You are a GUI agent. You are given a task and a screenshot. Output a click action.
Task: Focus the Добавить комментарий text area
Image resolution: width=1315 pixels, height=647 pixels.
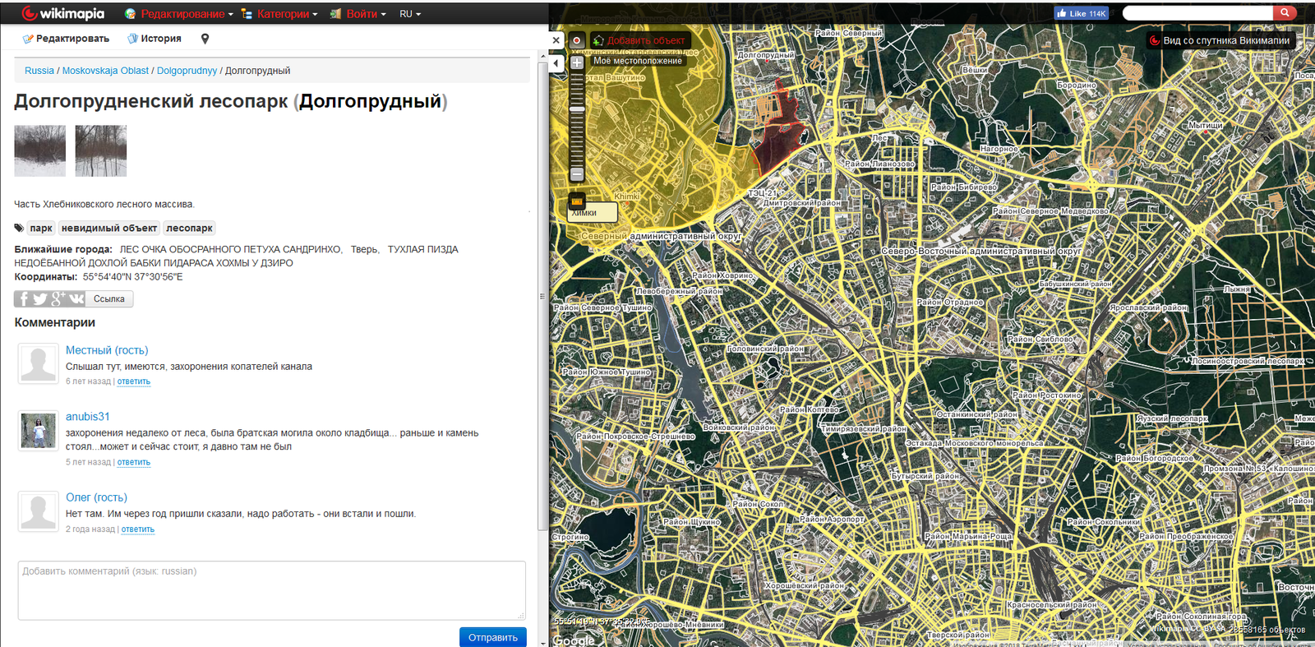(272, 590)
